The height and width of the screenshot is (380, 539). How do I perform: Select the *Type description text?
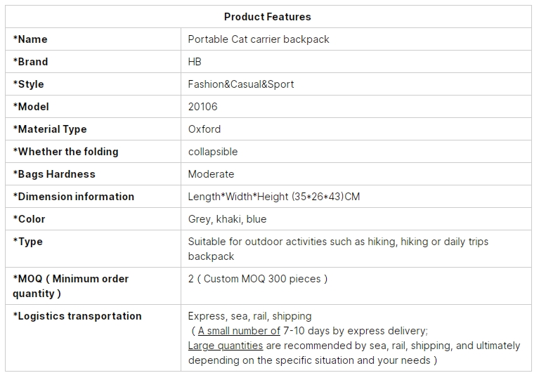coord(338,249)
